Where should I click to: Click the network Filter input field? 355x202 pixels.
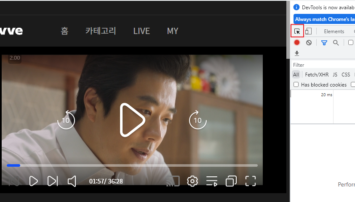324,65
